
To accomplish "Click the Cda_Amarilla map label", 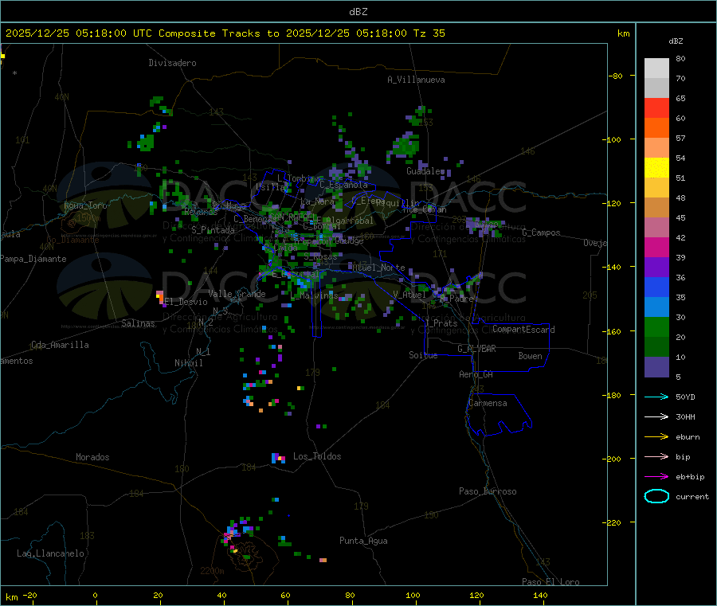I will [x=60, y=345].
